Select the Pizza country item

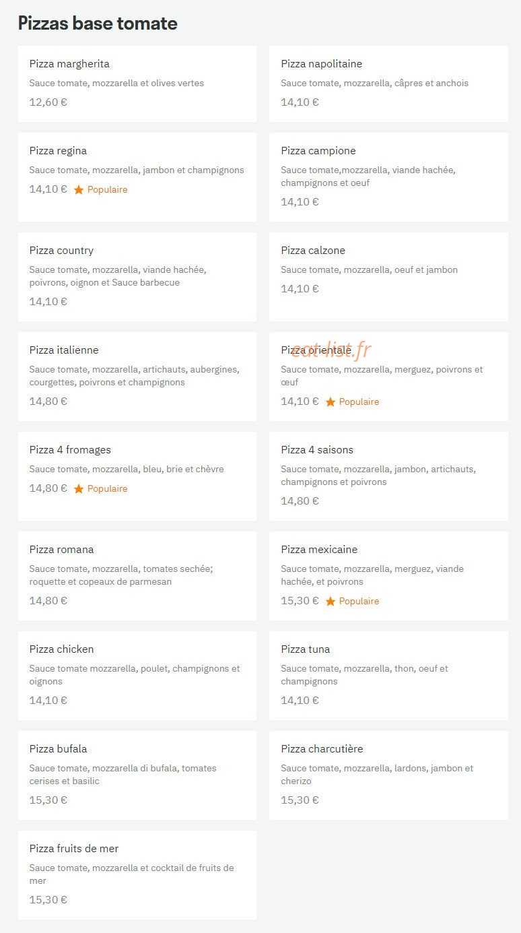(137, 277)
